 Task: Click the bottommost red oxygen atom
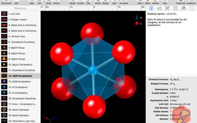click(94, 106)
